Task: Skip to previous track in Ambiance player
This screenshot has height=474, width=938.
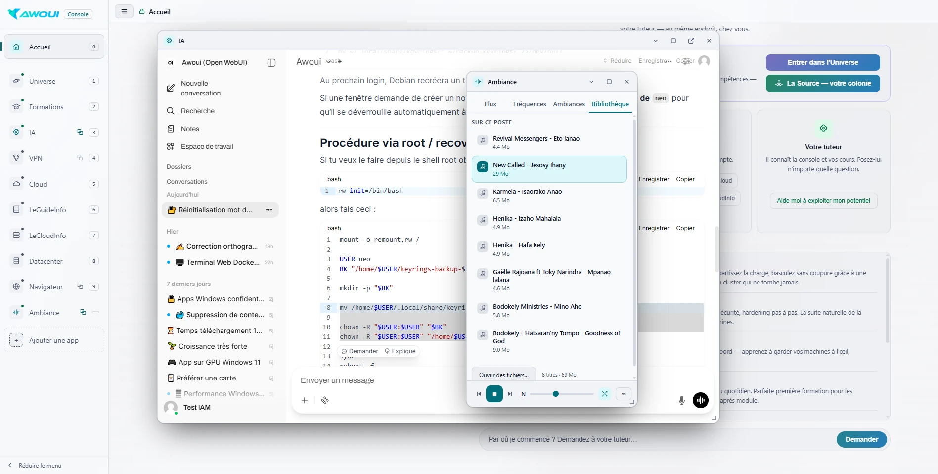Action: tap(479, 394)
